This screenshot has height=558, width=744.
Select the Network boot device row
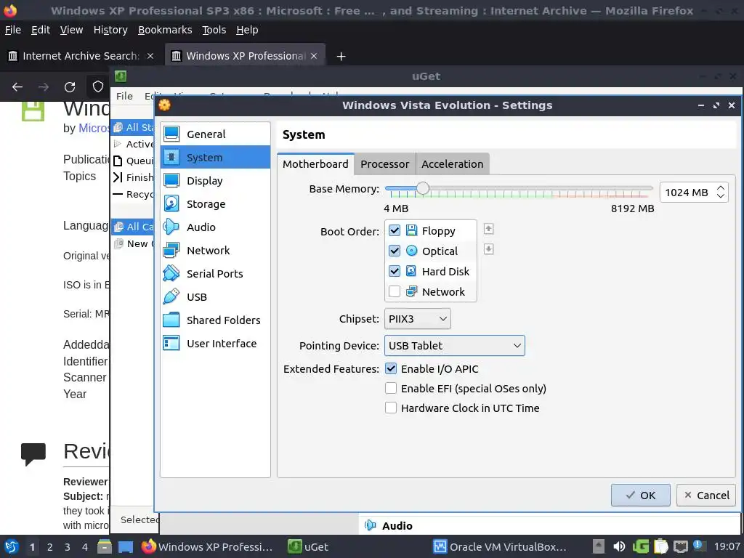[x=430, y=292]
